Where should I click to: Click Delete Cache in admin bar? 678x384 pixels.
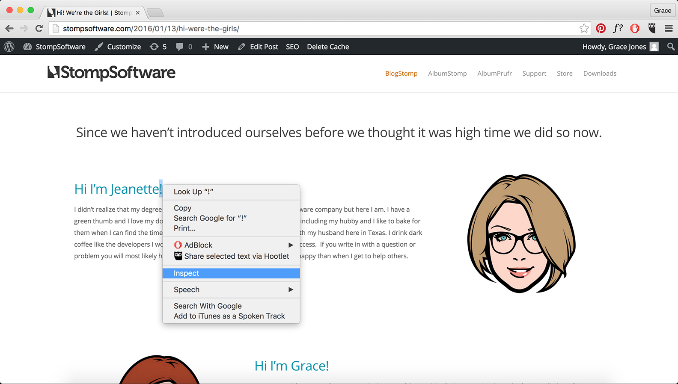328,47
